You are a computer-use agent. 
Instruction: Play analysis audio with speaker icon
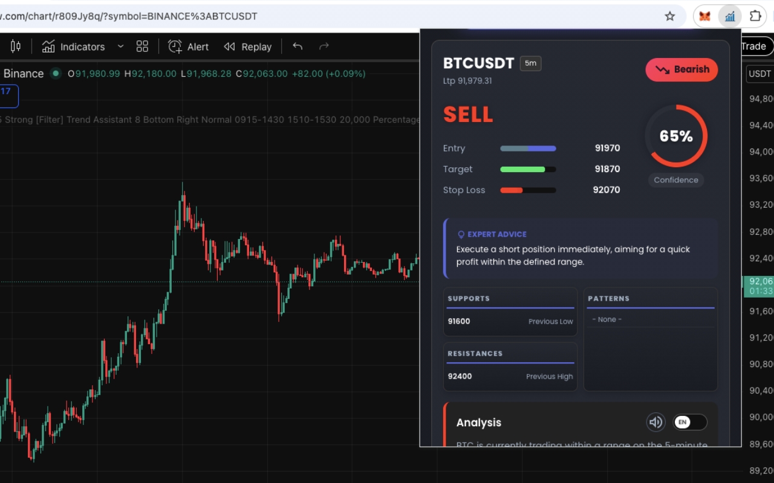click(x=655, y=422)
